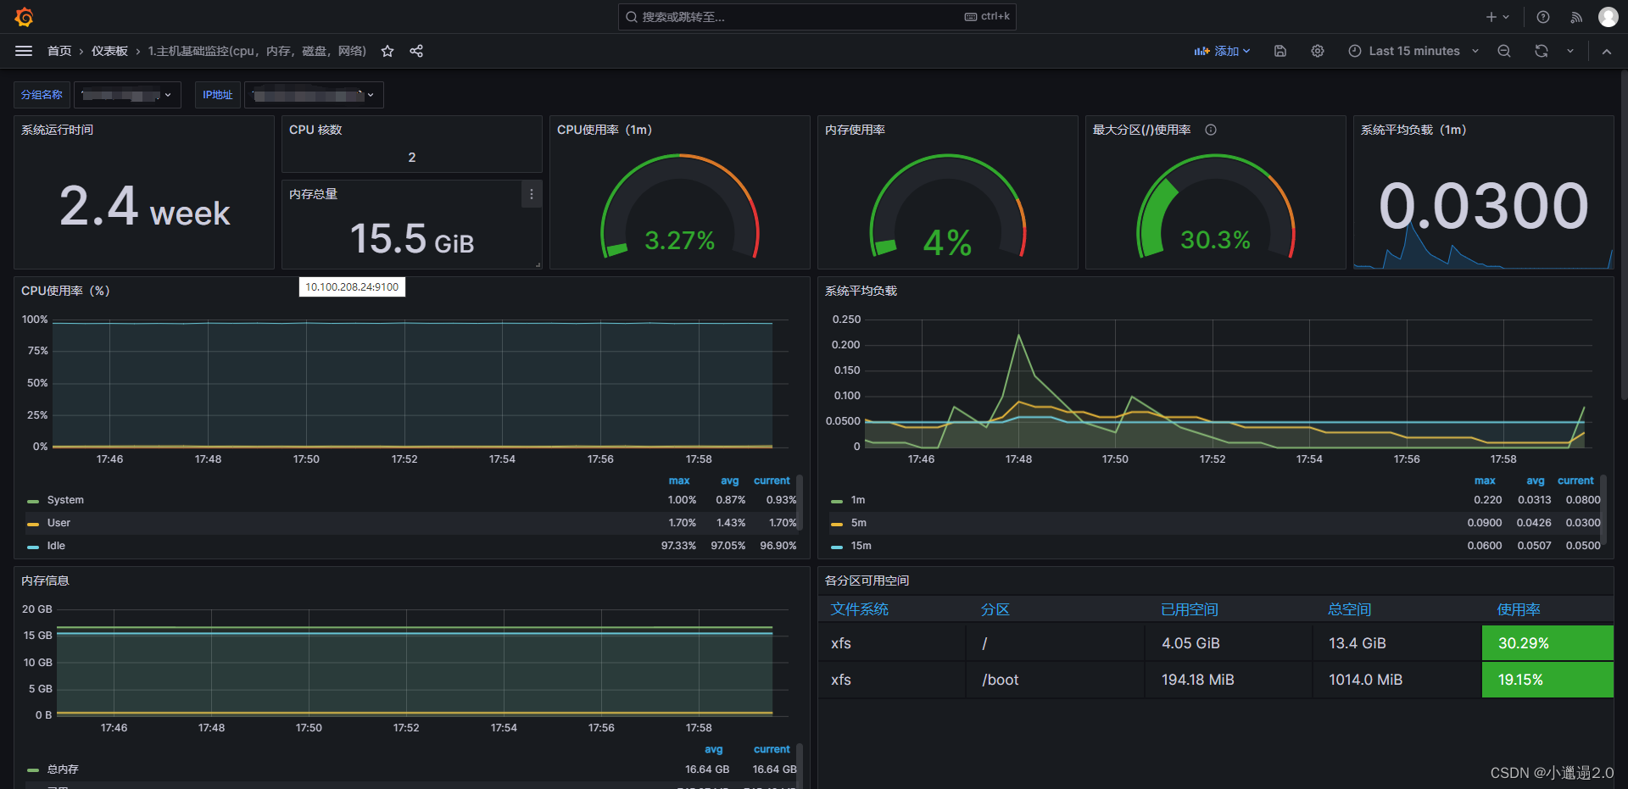Sort table by 使用率 column header
The height and width of the screenshot is (789, 1628).
[x=1519, y=609]
